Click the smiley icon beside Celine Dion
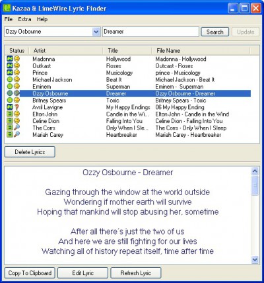The image size is (264, 283). tap(16, 120)
